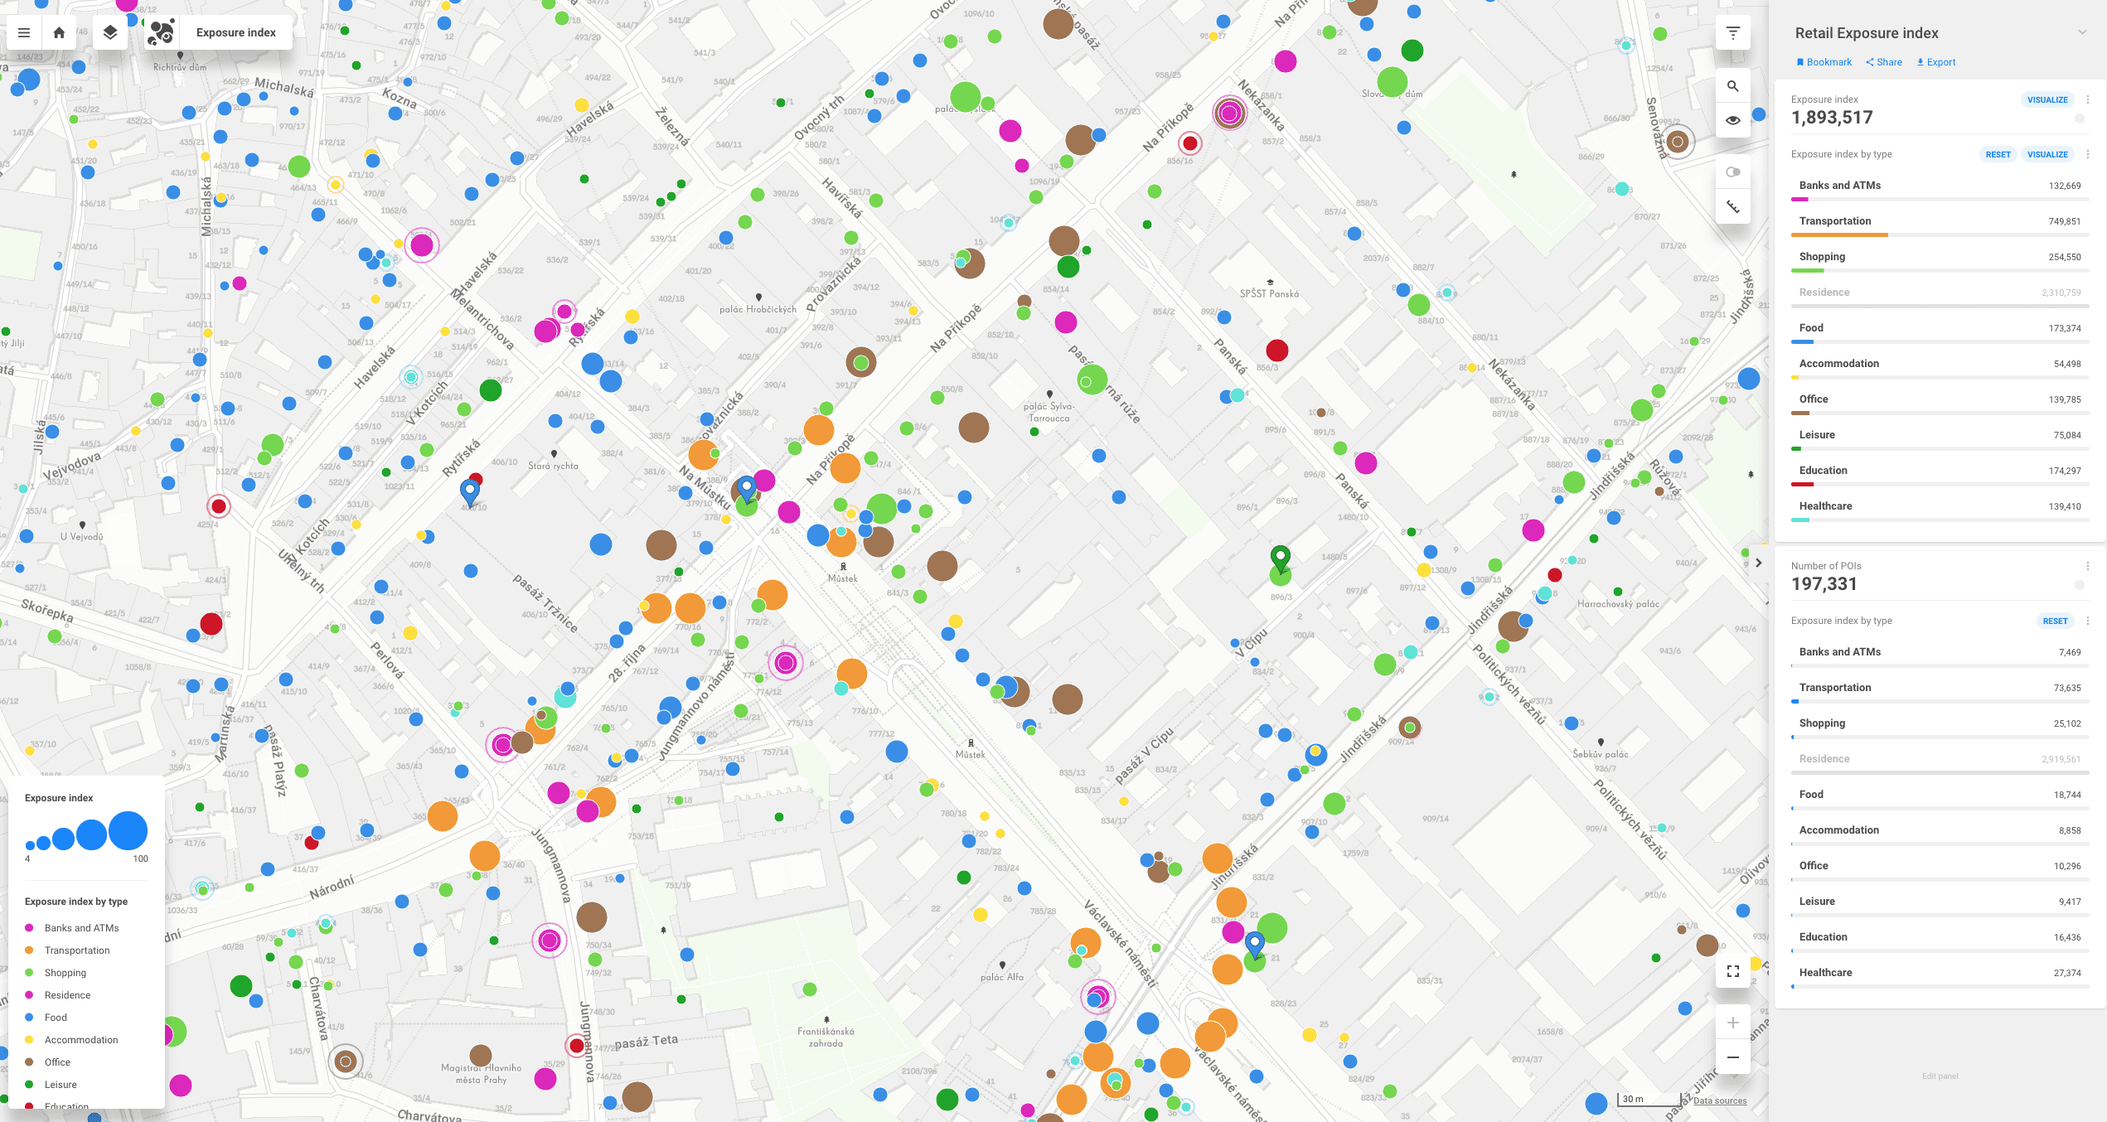2107x1122 pixels.
Task: Click the home icon button
Action: [59, 33]
